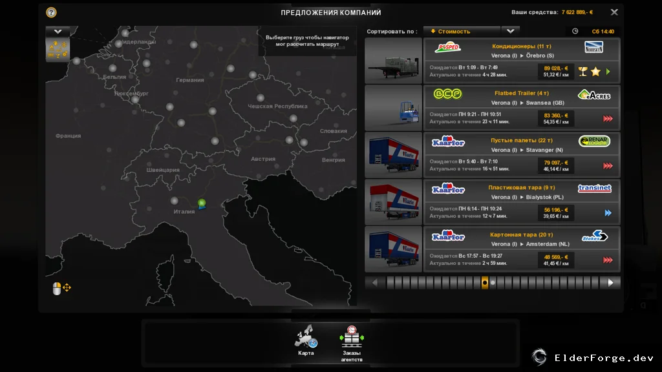Image resolution: width=662 pixels, height=372 pixels.
Task: Close the company offers window
Action: [614, 12]
